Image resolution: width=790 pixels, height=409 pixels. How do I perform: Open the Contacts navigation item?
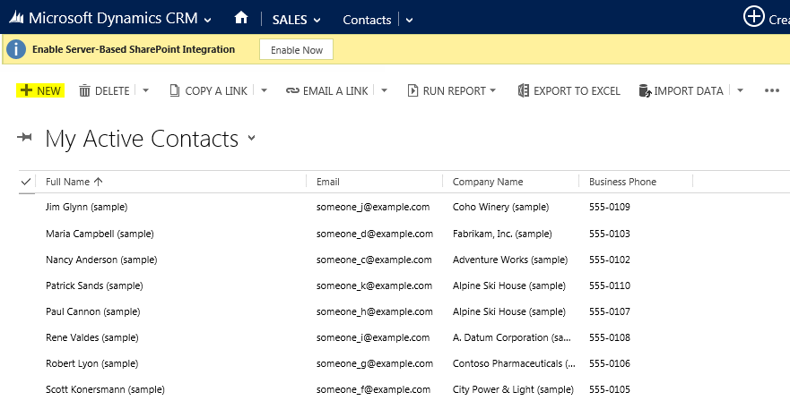click(x=367, y=20)
